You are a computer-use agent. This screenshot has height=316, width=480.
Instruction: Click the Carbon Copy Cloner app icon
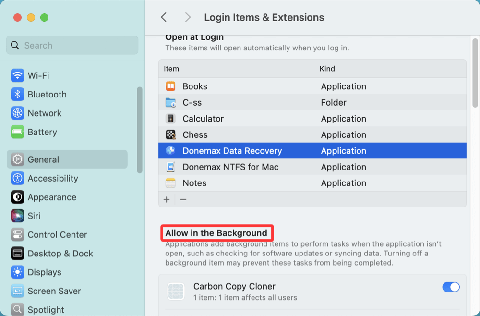pyautogui.click(x=176, y=291)
